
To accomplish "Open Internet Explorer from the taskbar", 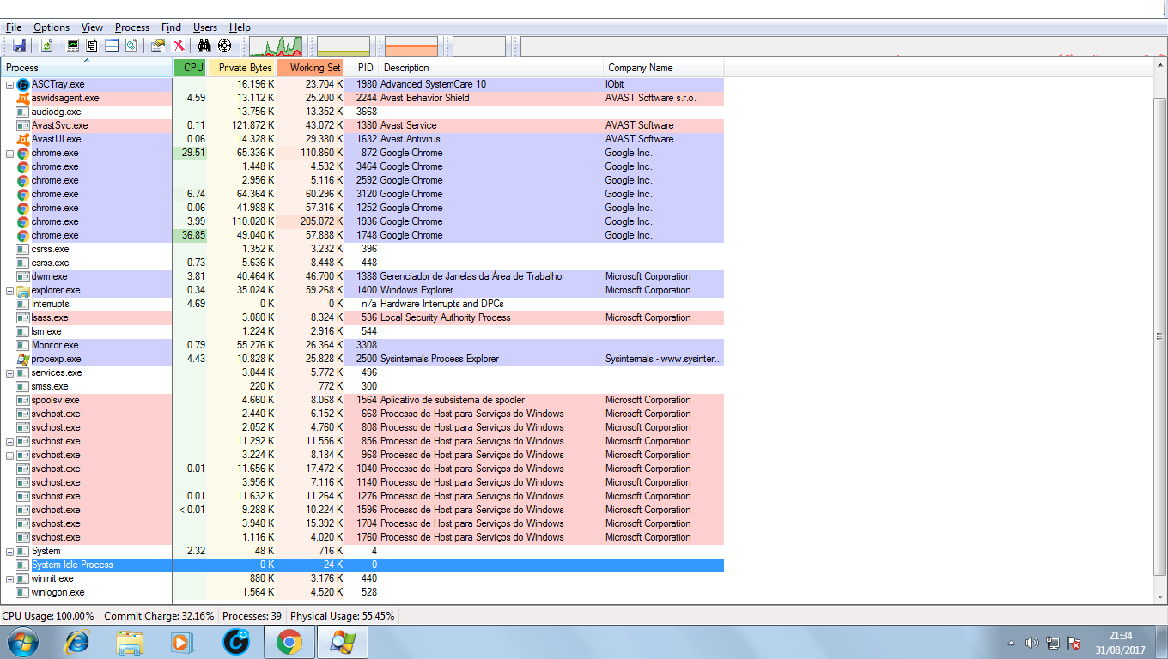I will coord(79,642).
